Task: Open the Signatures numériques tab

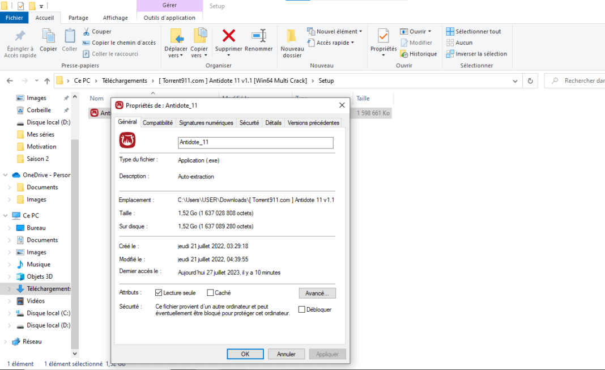Action: pos(206,122)
